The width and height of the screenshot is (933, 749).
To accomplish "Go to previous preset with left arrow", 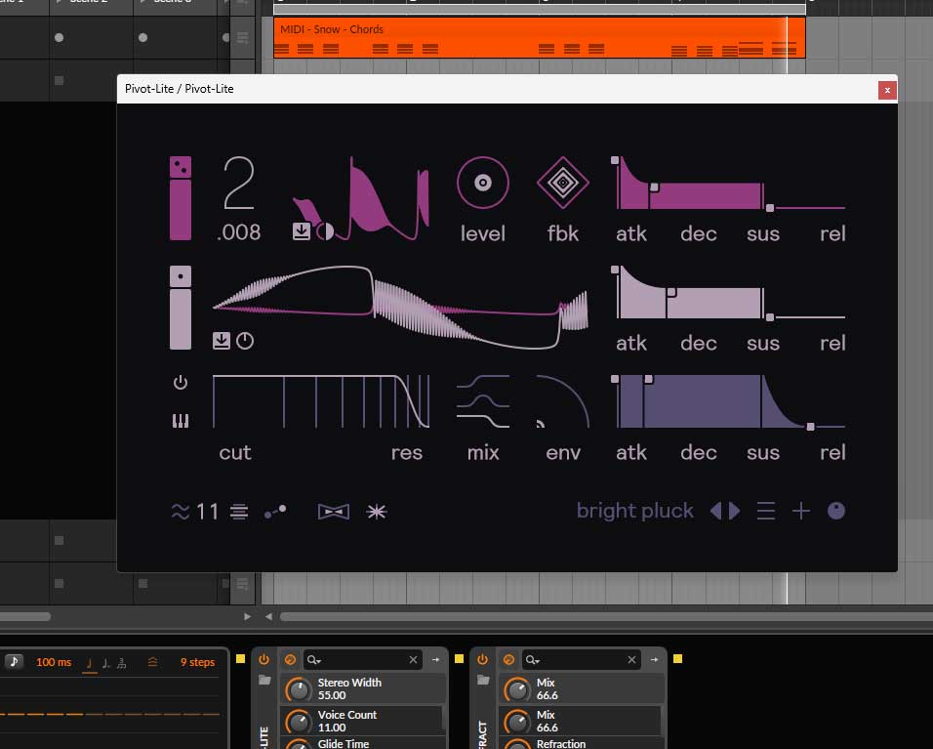I will [715, 511].
